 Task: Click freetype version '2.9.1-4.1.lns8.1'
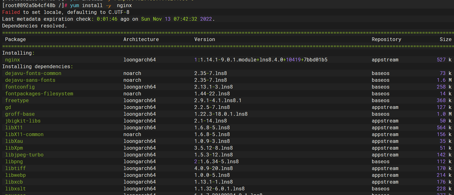click(218, 100)
